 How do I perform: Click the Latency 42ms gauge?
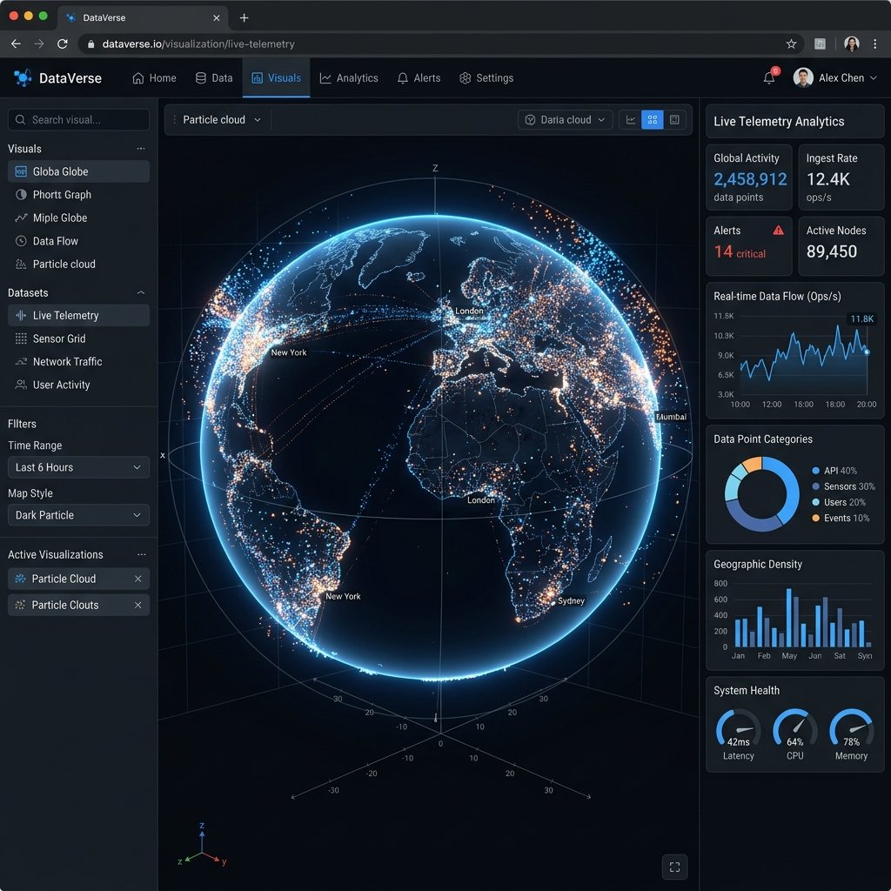coord(738,734)
